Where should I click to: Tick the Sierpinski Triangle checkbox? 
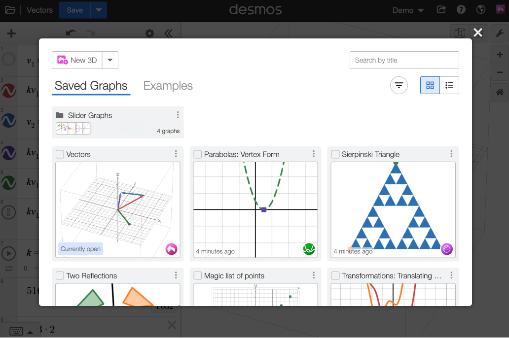335,154
